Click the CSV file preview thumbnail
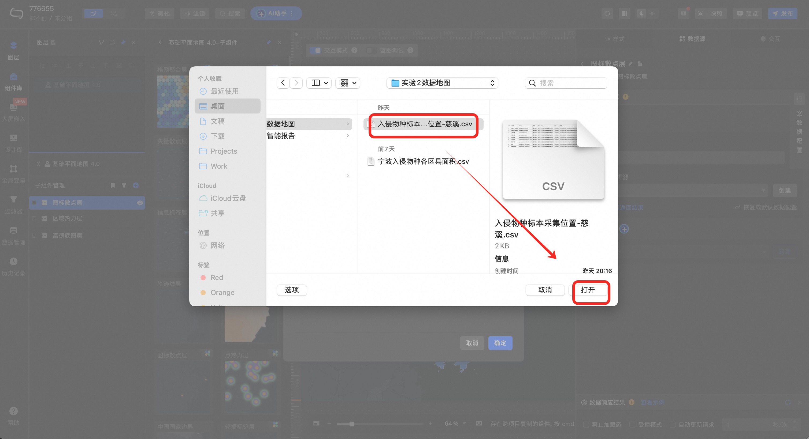Viewport: 809px width, 439px height. pyautogui.click(x=553, y=159)
